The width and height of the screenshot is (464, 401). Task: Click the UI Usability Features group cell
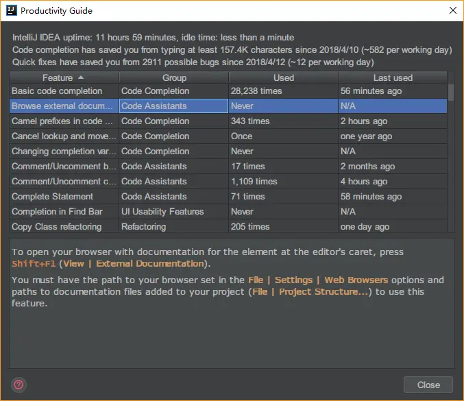174,212
